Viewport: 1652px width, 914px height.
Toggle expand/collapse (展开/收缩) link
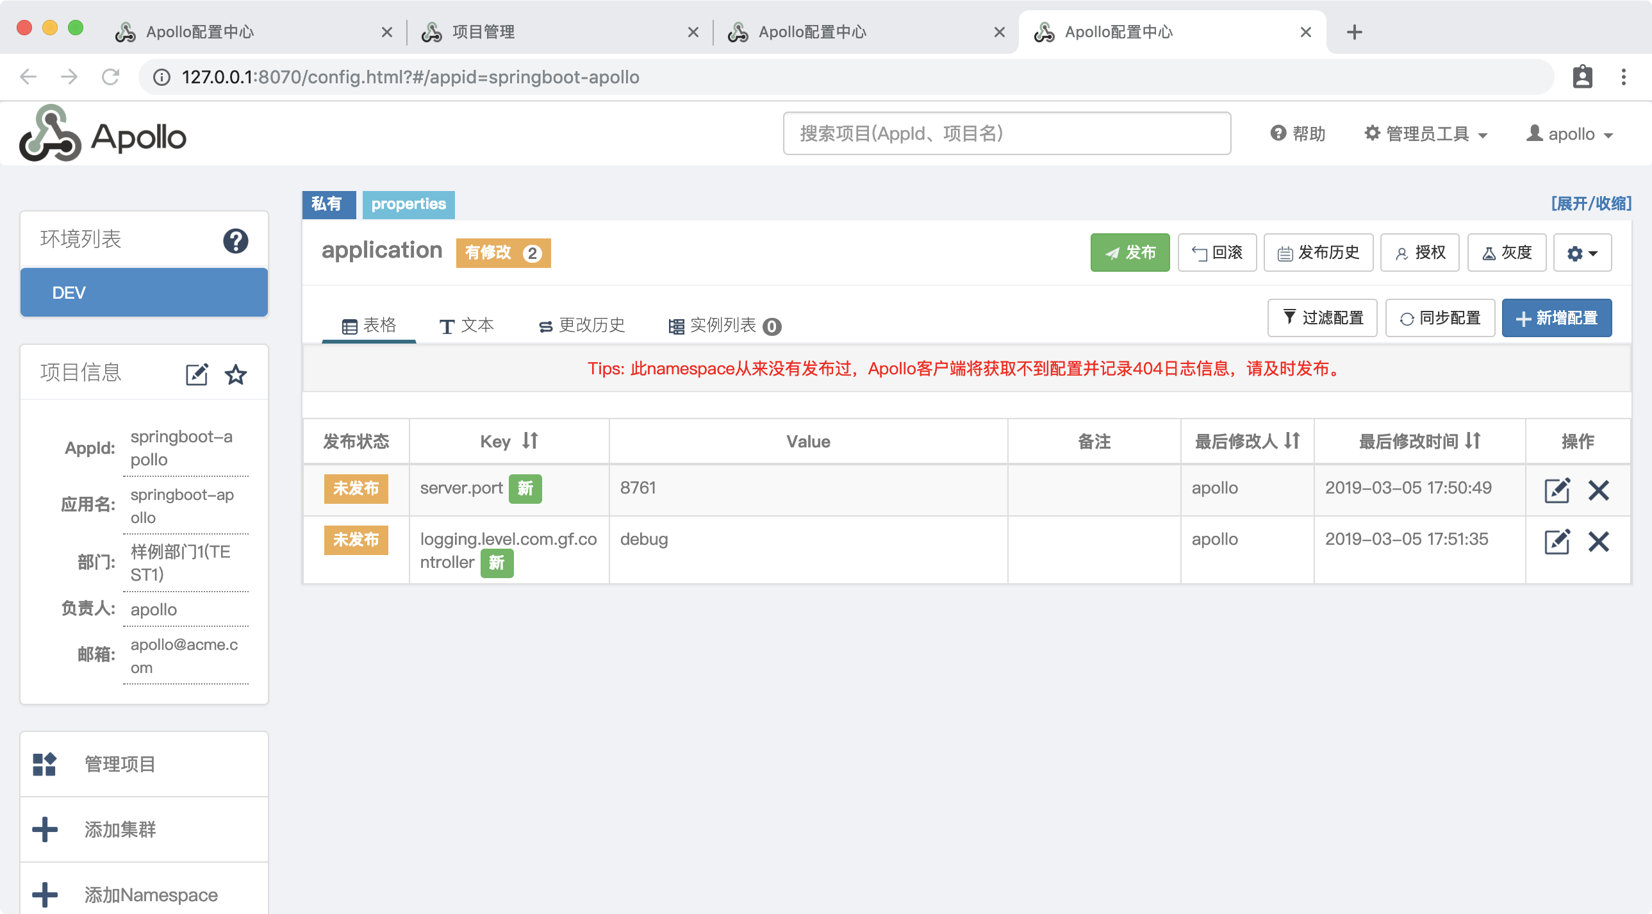pos(1590,203)
